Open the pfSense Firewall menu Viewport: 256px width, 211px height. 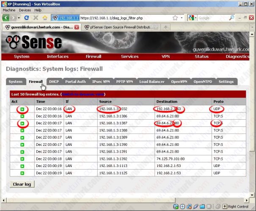pyautogui.click(x=94, y=57)
